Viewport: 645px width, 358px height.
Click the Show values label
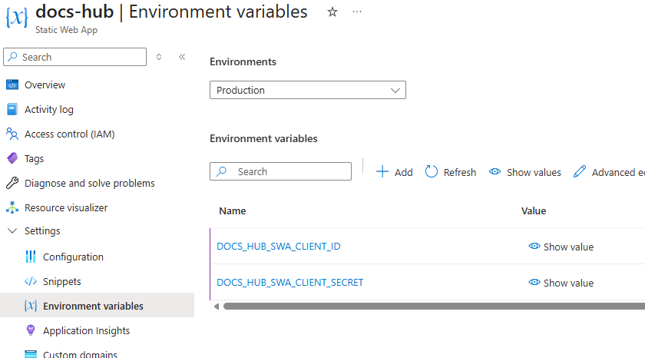point(534,172)
